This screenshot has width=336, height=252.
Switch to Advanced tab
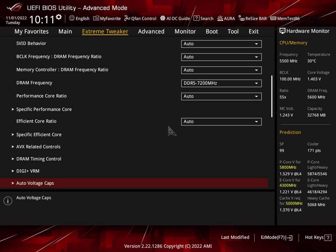pos(151,31)
